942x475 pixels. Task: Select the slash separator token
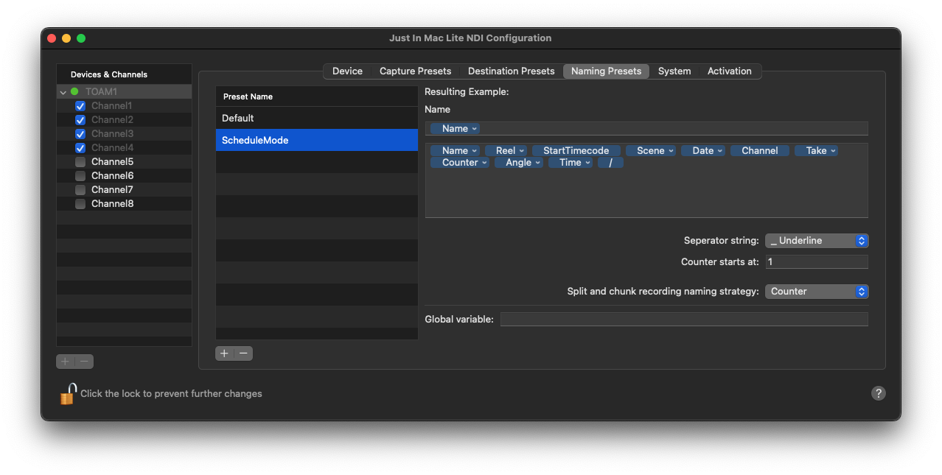[x=610, y=162]
